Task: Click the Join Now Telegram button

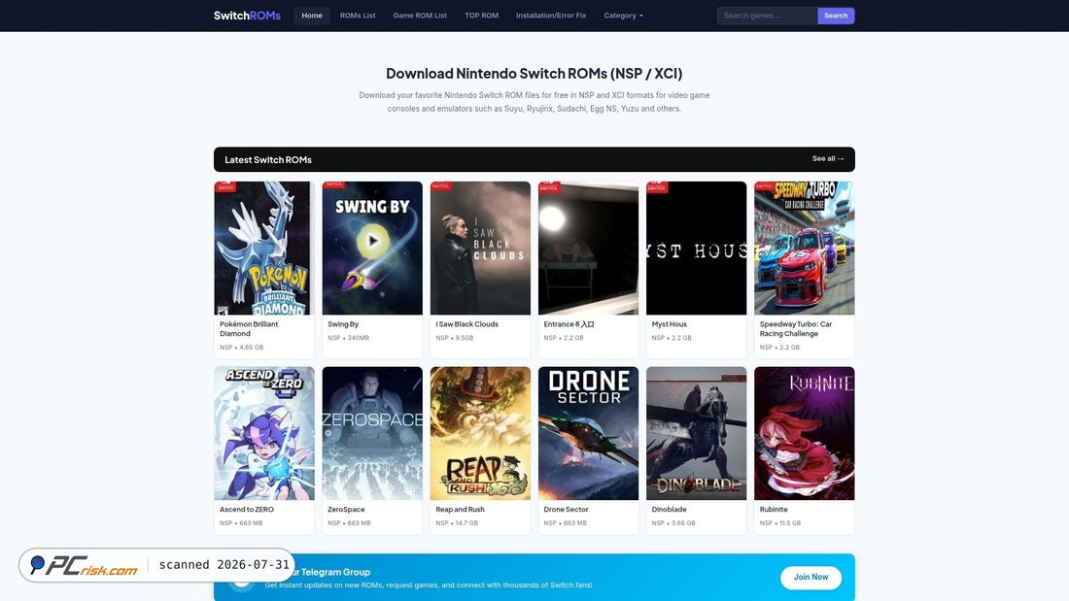Action: point(810,577)
